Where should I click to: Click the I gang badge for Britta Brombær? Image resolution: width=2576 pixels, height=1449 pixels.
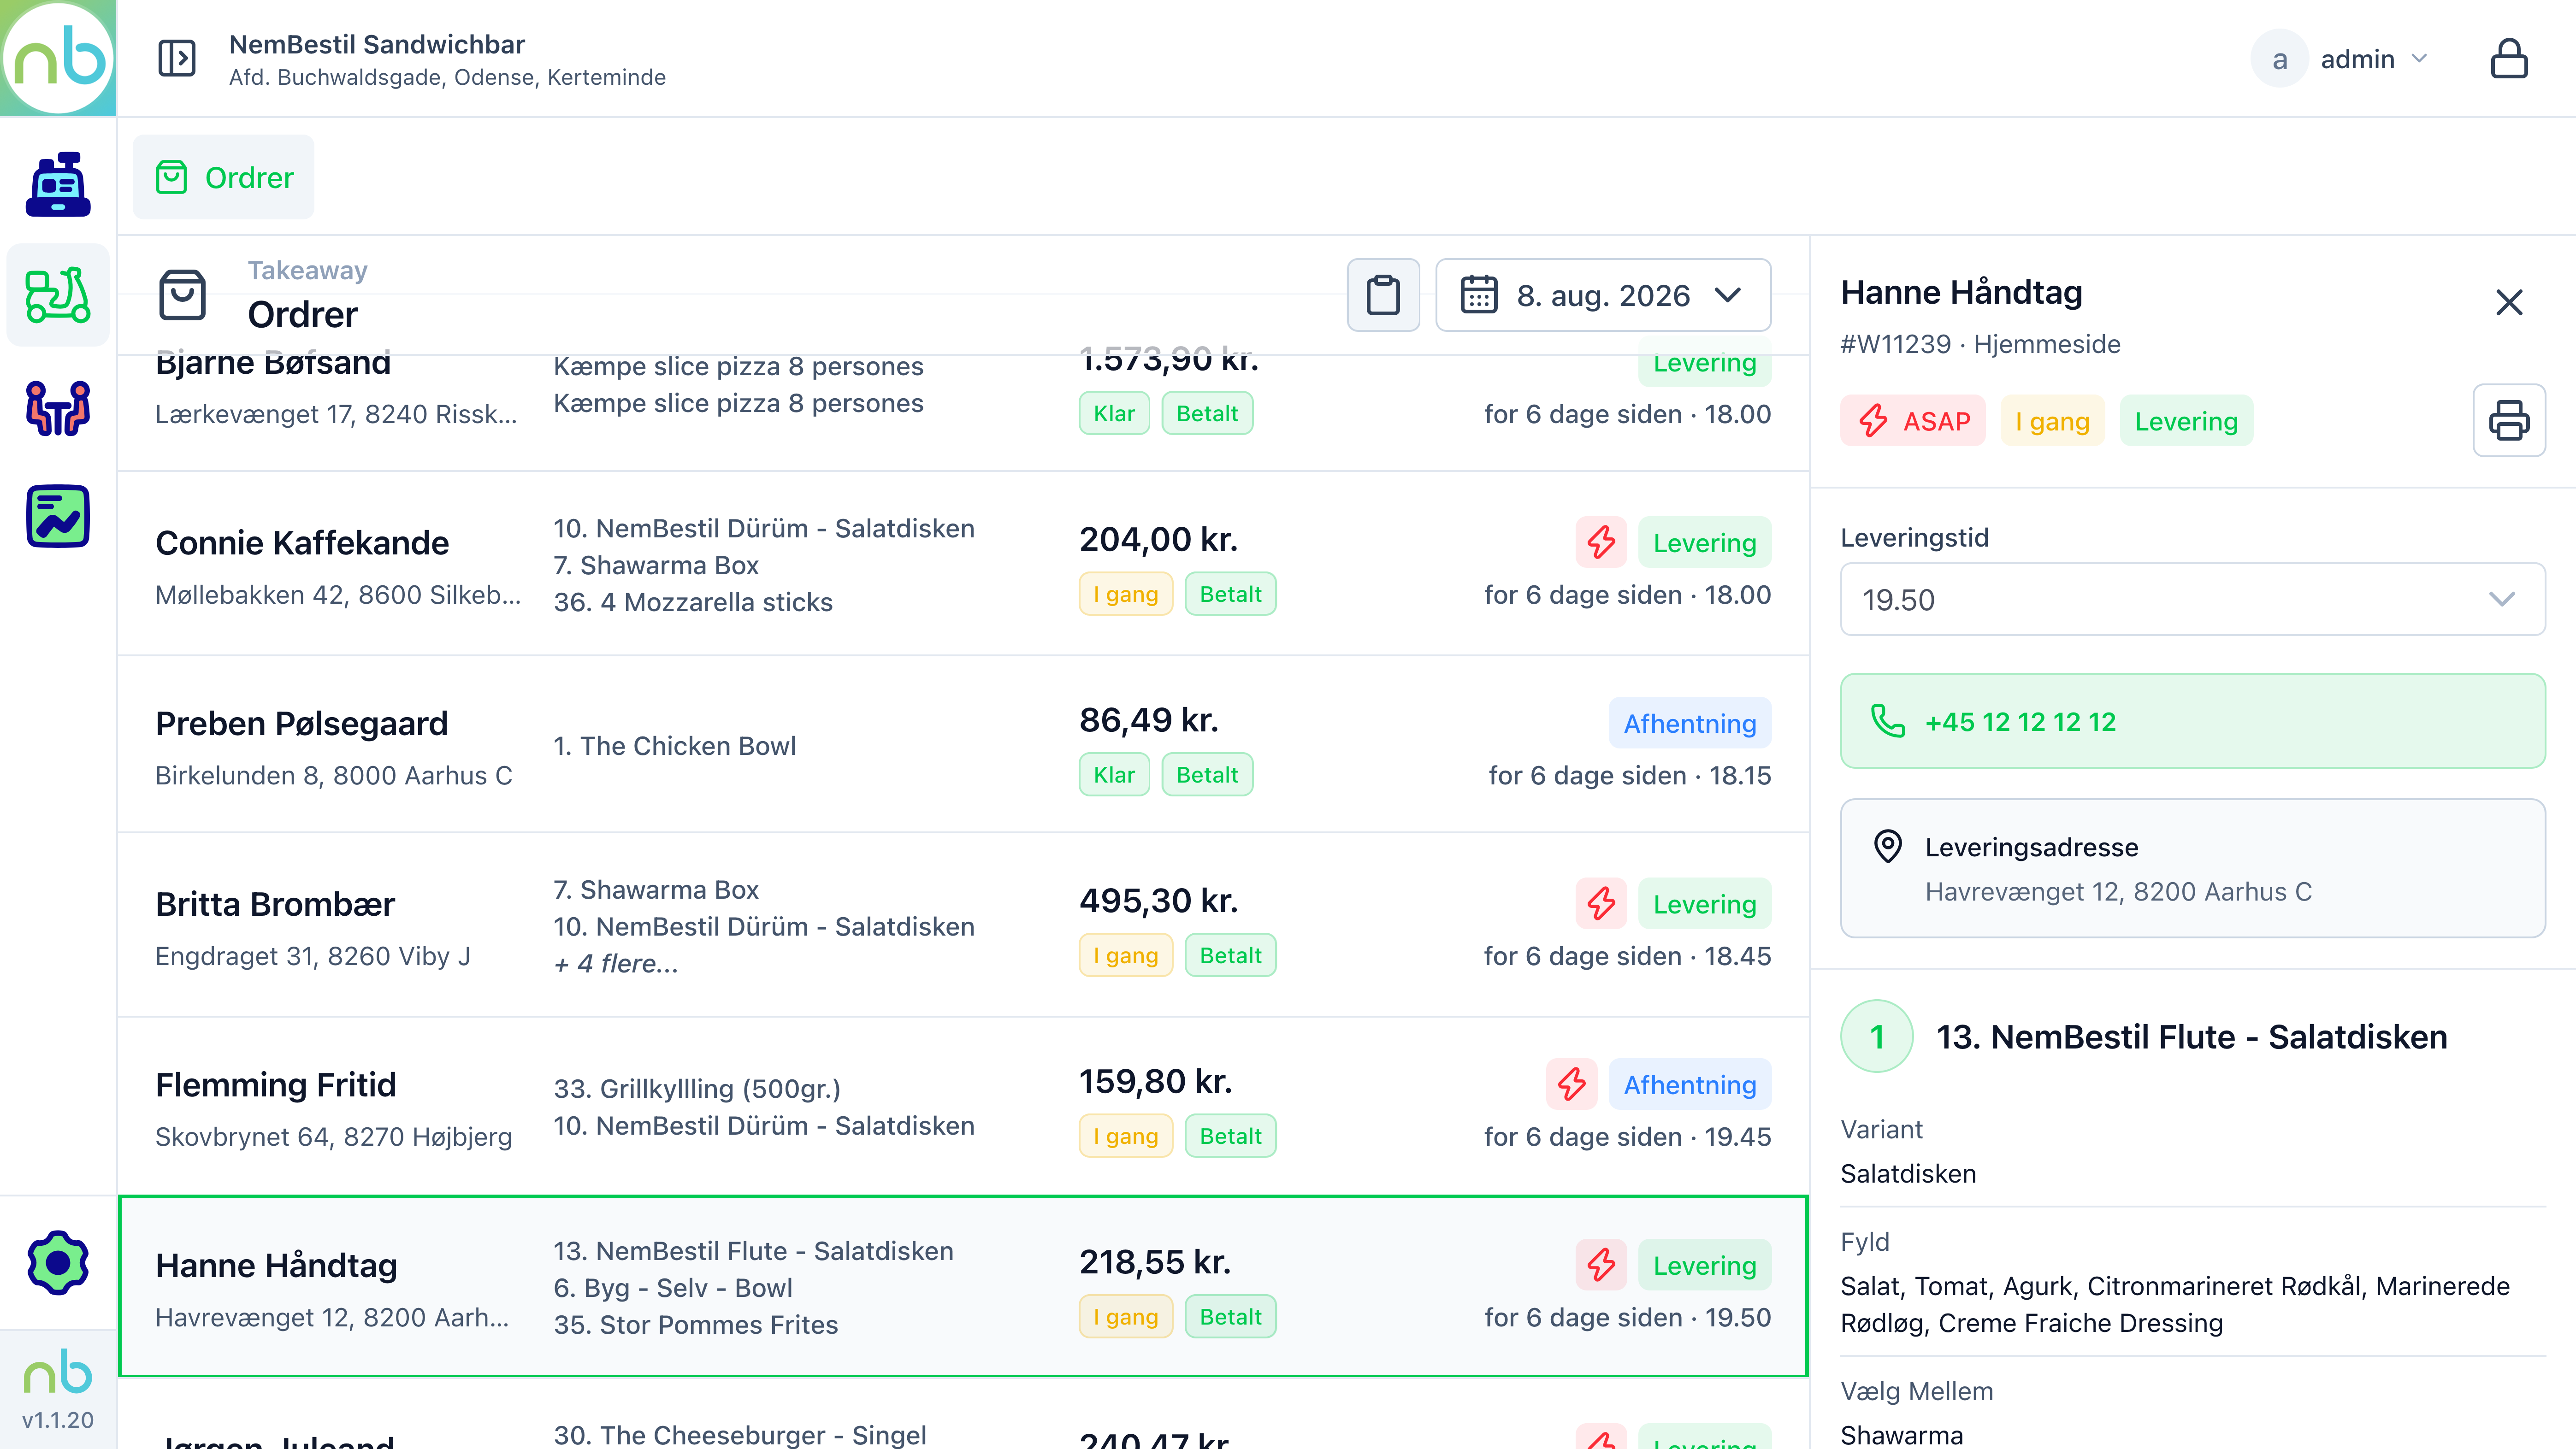pyautogui.click(x=1126, y=955)
